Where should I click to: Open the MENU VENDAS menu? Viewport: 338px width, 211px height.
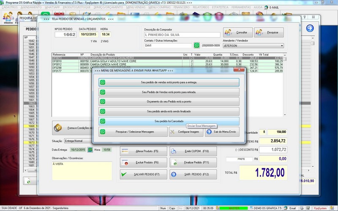[x=136, y=7]
